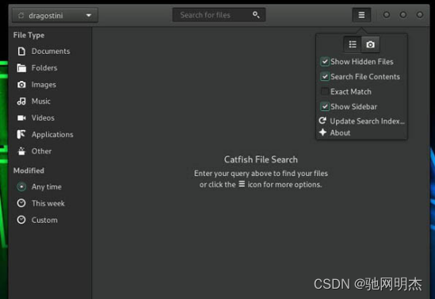Image resolution: width=435 pixels, height=299 pixels.
Task: Click the folder icon left of dragostini
Action: [x=21, y=16]
